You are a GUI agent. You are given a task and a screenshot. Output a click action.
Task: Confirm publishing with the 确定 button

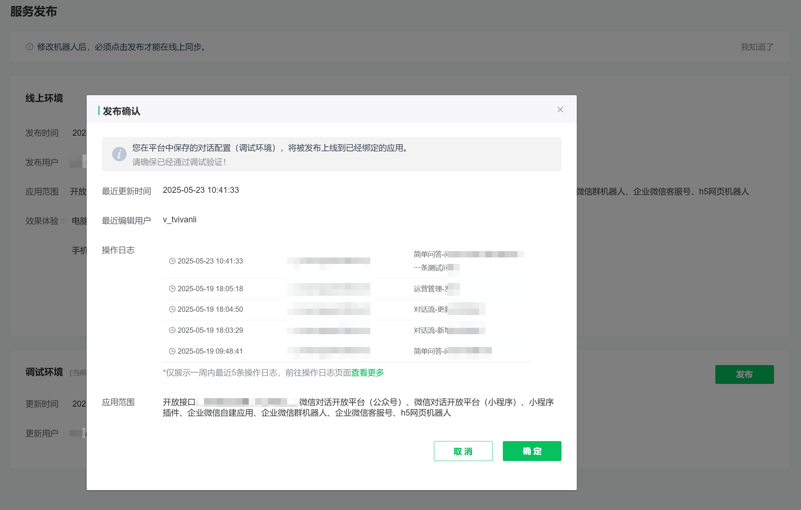coord(532,451)
